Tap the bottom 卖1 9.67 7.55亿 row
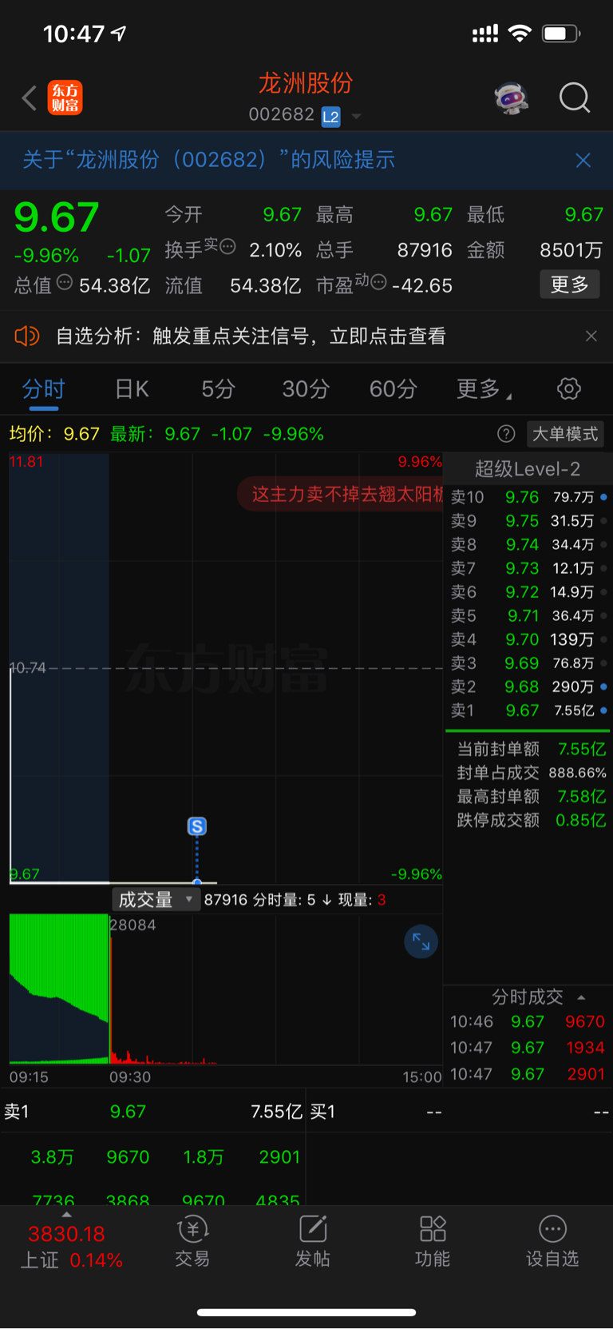 pyautogui.click(x=152, y=1112)
